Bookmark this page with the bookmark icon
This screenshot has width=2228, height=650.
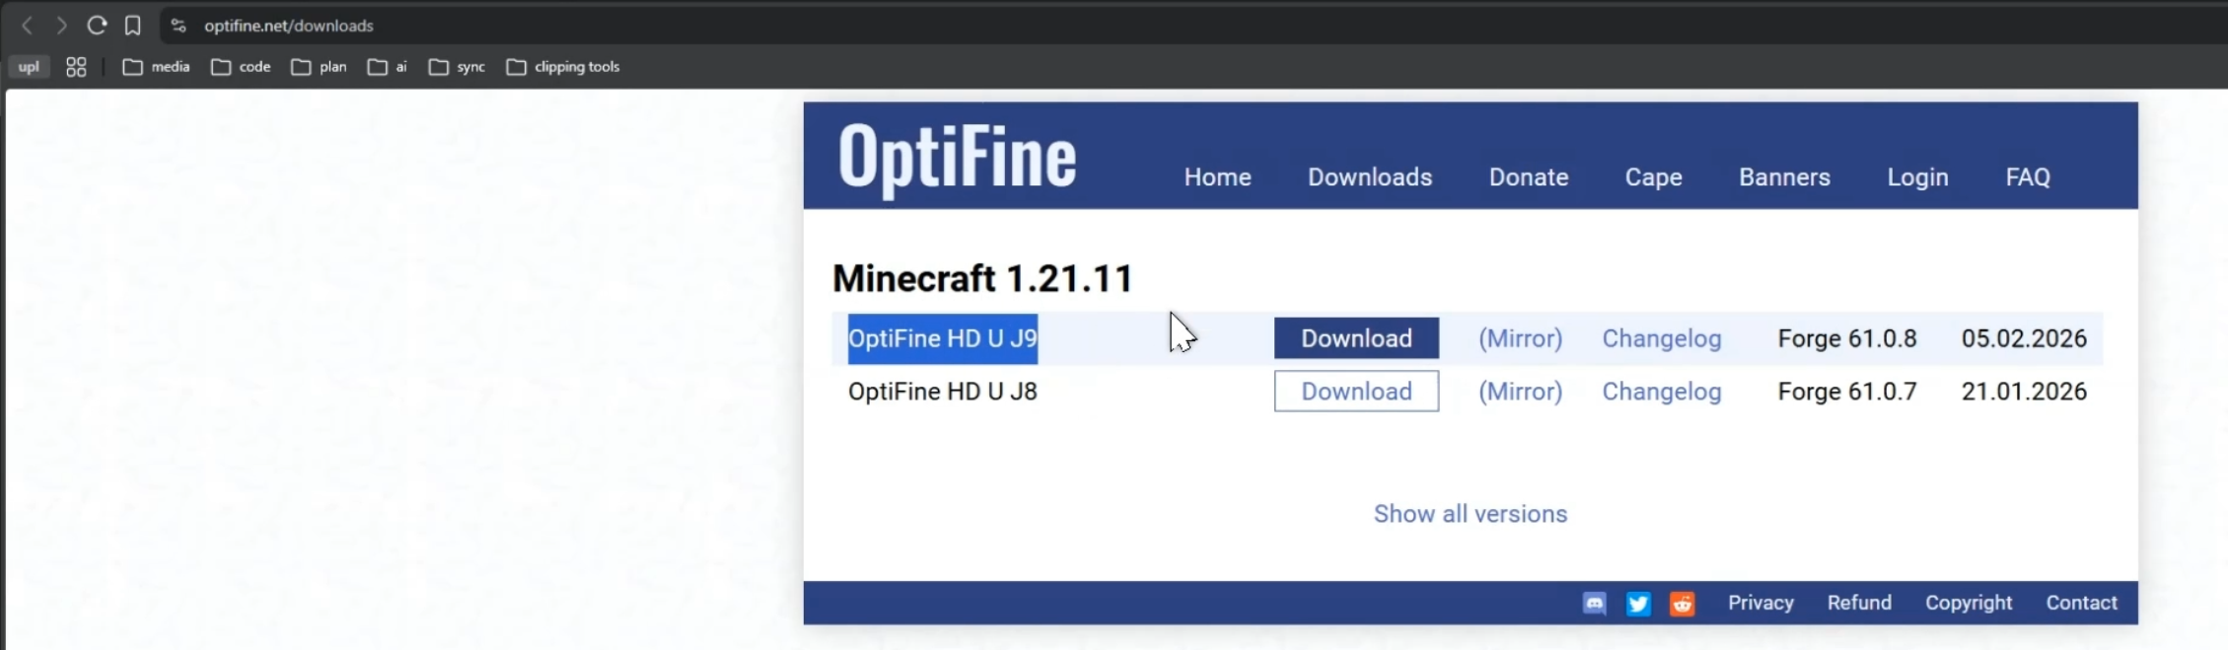[132, 26]
